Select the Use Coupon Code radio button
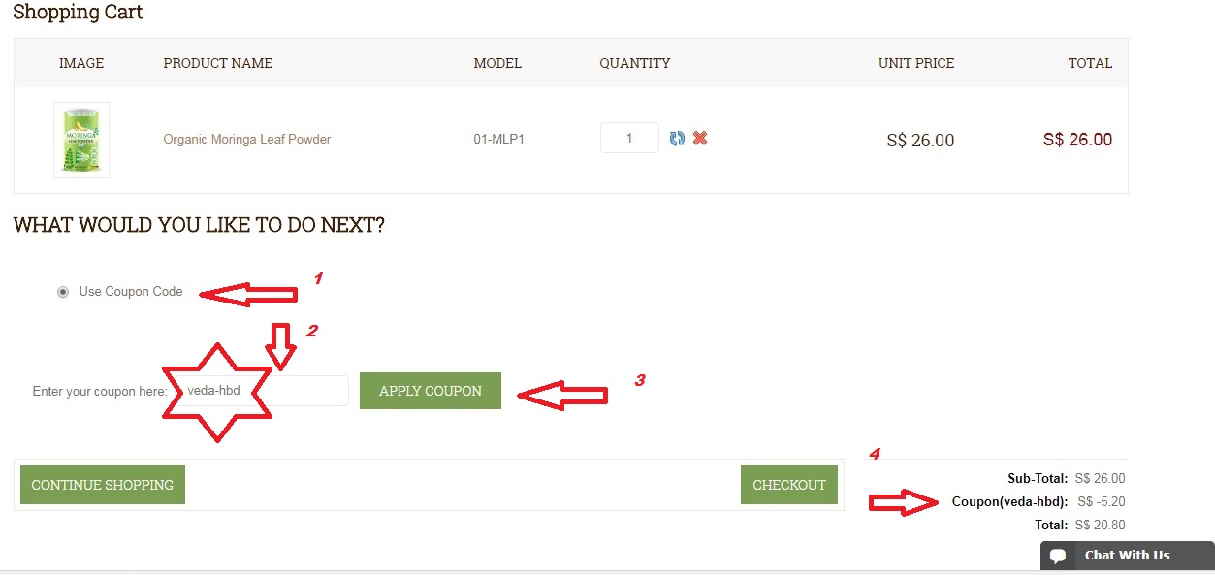Viewport: 1215px width, 575px height. 63,292
